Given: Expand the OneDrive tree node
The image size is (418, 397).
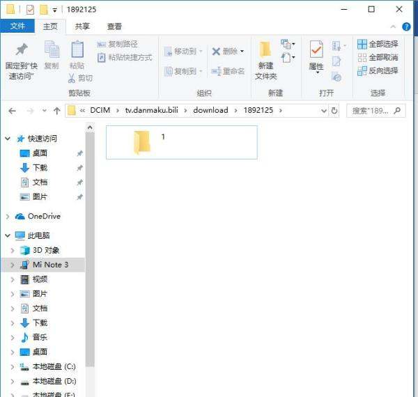Looking at the screenshot, I should click(8, 217).
